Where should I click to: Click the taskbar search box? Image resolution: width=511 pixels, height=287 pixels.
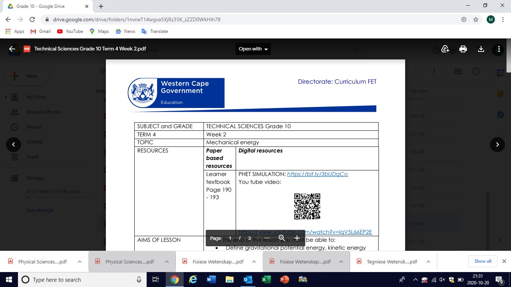(82, 280)
